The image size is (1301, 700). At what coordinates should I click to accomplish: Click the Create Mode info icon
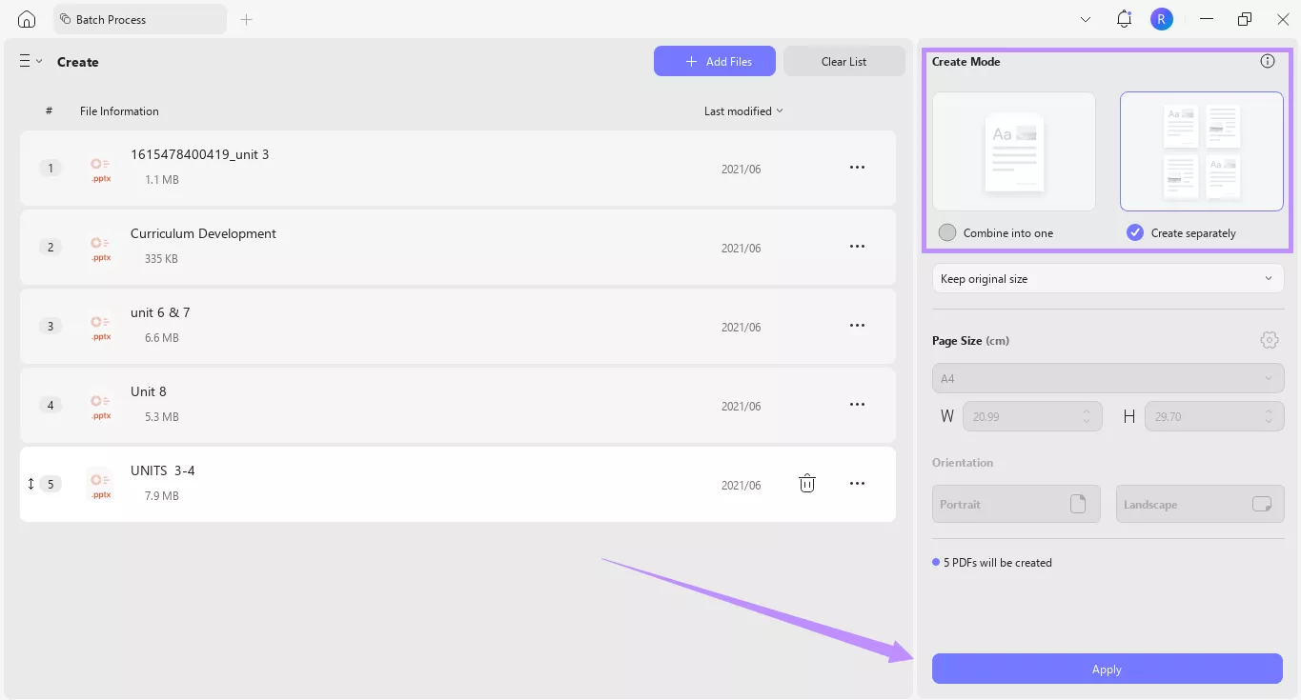[1267, 60]
